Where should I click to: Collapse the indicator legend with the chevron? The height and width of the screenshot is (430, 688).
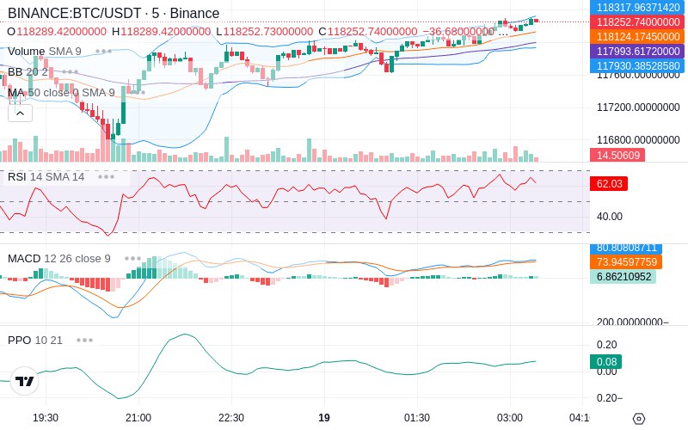coord(20,114)
